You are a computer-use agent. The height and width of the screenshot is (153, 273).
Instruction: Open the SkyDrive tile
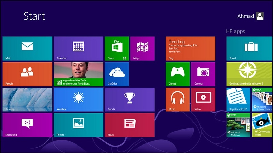(x=117, y=74)
